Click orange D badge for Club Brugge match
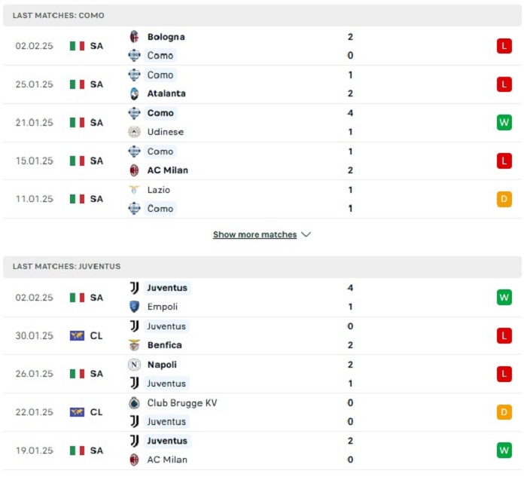527x477 pixels. (x=504, y=412)
